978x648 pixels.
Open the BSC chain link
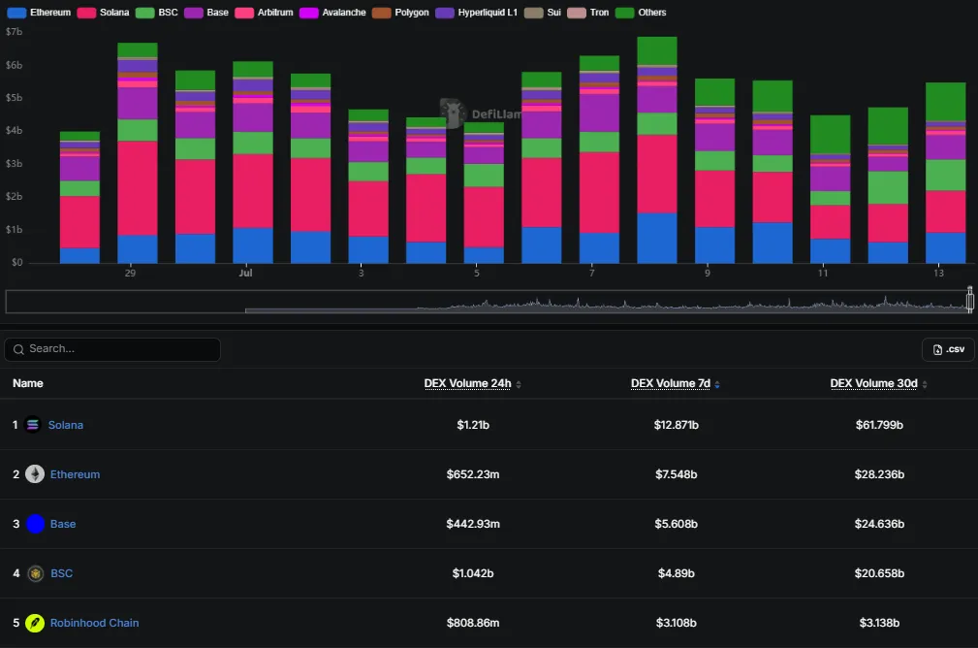(x=61, y=573)
